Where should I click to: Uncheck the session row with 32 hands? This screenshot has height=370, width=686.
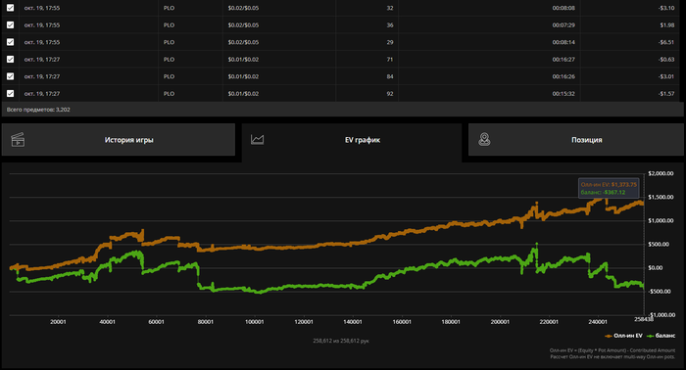pyautogui.click(x=10, y=8)
